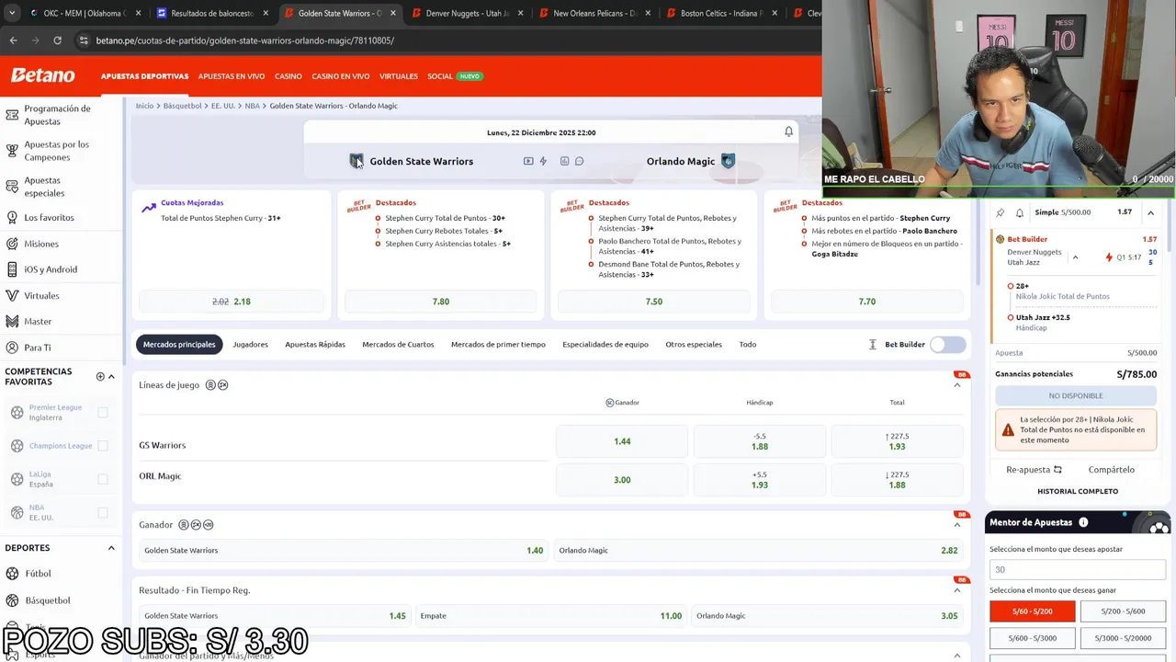
Task: Open Apuestas especiales sidebar icon
Action: [12, 187]
